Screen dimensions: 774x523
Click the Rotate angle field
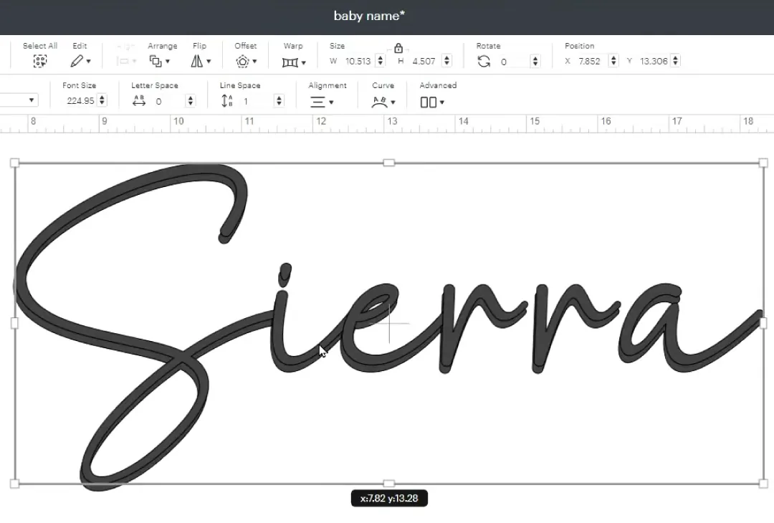tap(512, 62)
